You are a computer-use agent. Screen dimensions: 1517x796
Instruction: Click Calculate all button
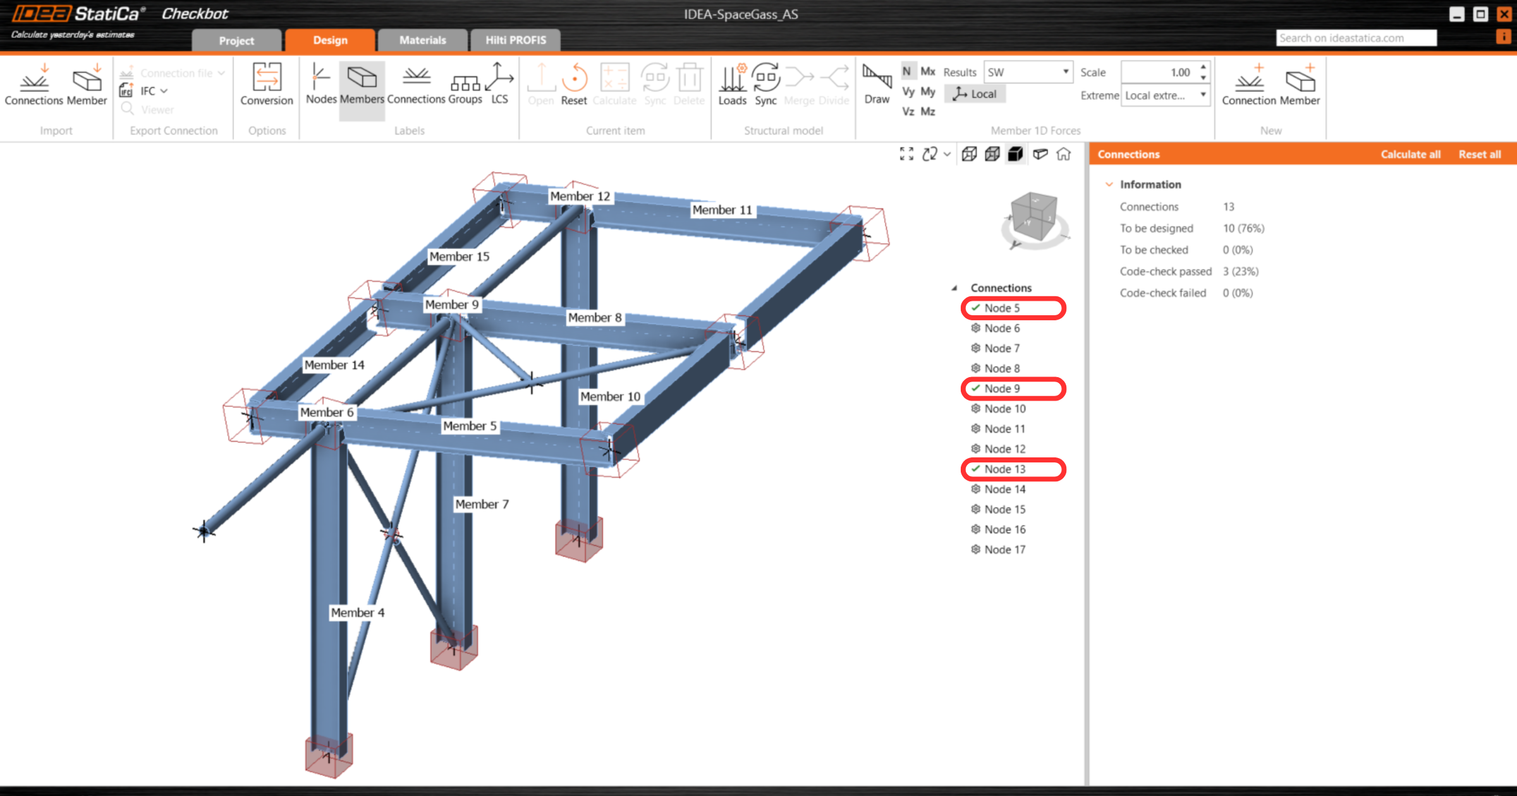pyautogui.click(x=1410, y=154)
